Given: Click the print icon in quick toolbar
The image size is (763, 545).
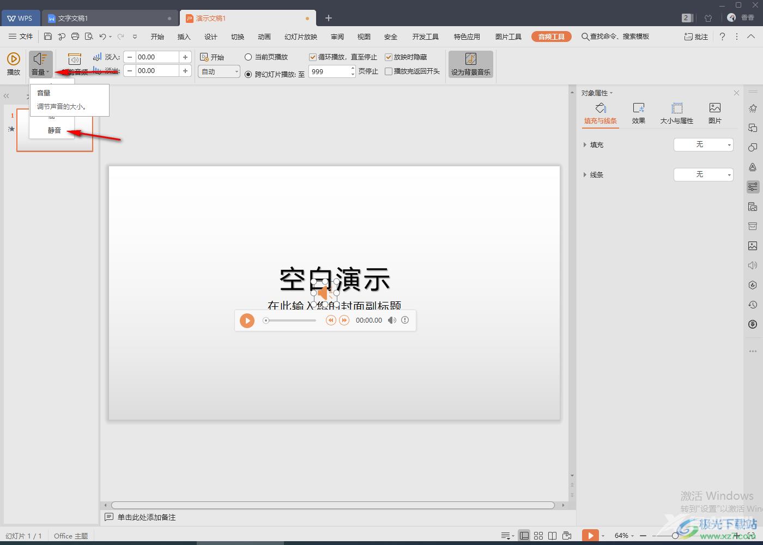Looking at the screenshot, I should point(75,37).
